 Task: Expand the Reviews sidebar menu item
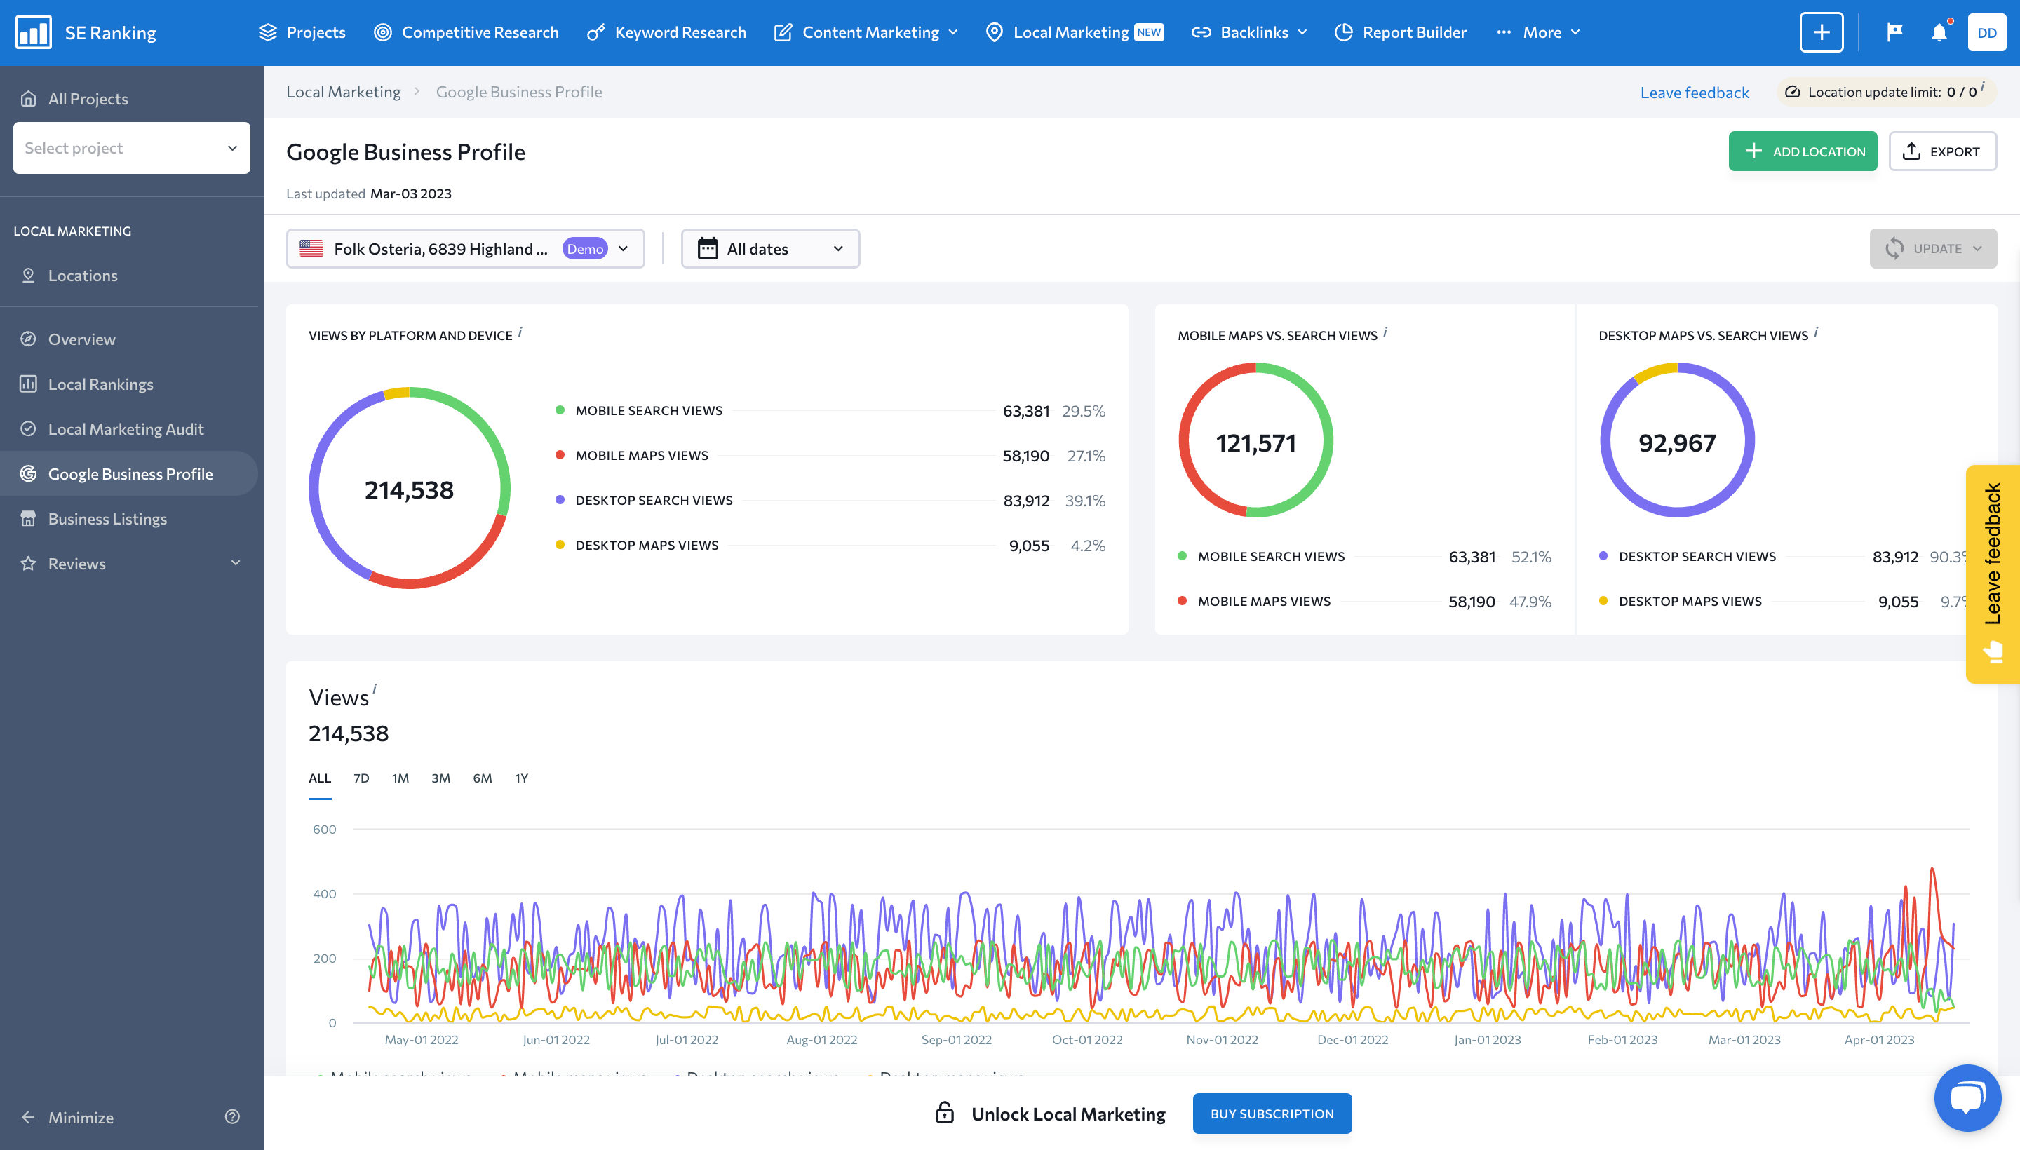point(236,563)
